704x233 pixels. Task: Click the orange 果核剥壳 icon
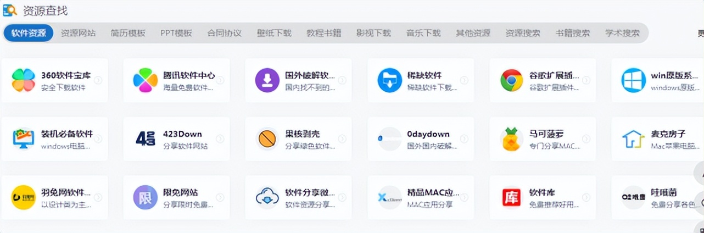tap(267, 139)
